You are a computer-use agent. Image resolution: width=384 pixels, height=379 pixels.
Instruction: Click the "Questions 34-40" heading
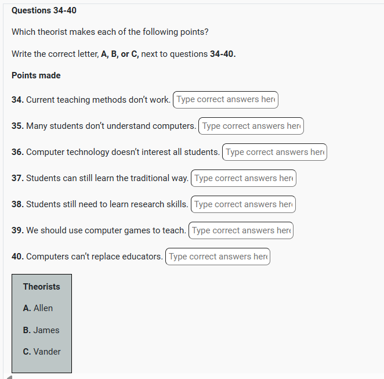click(44, 10)
